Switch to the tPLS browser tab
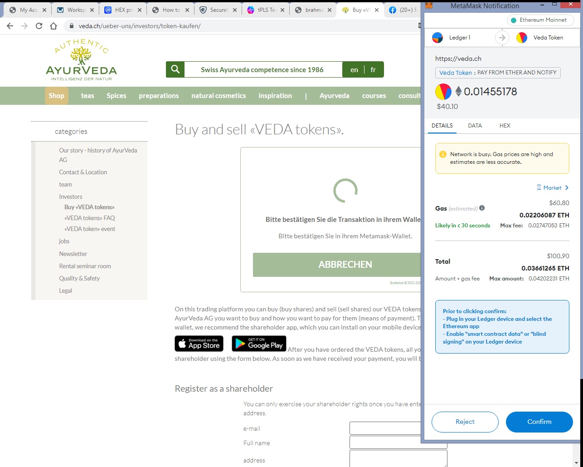583x467 pixels. point(266,10)
